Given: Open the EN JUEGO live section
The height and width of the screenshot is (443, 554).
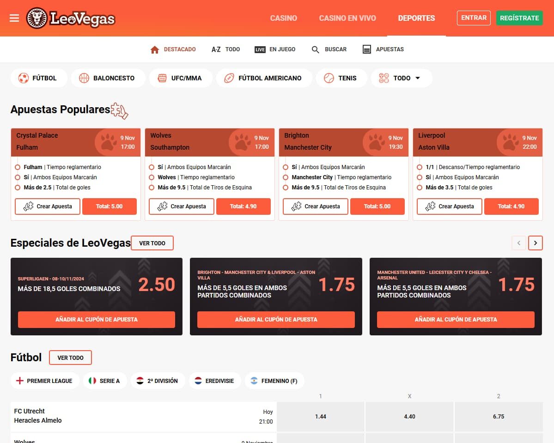Looking at the screenshot, I should click(275, 49).
